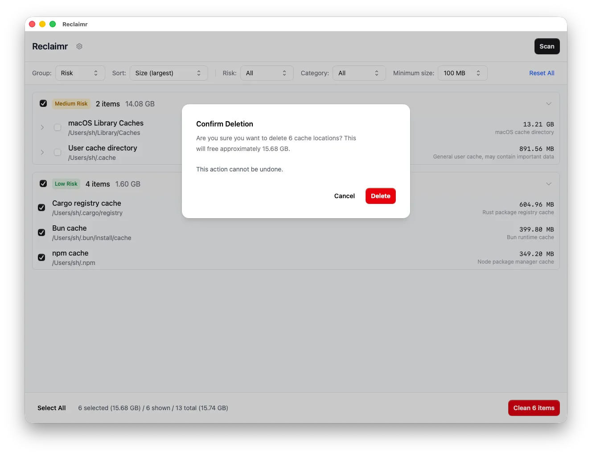Check the macOS Library Caches checkbox
Image resolution: width=592 pixels, height=456 pixels.
58,127
